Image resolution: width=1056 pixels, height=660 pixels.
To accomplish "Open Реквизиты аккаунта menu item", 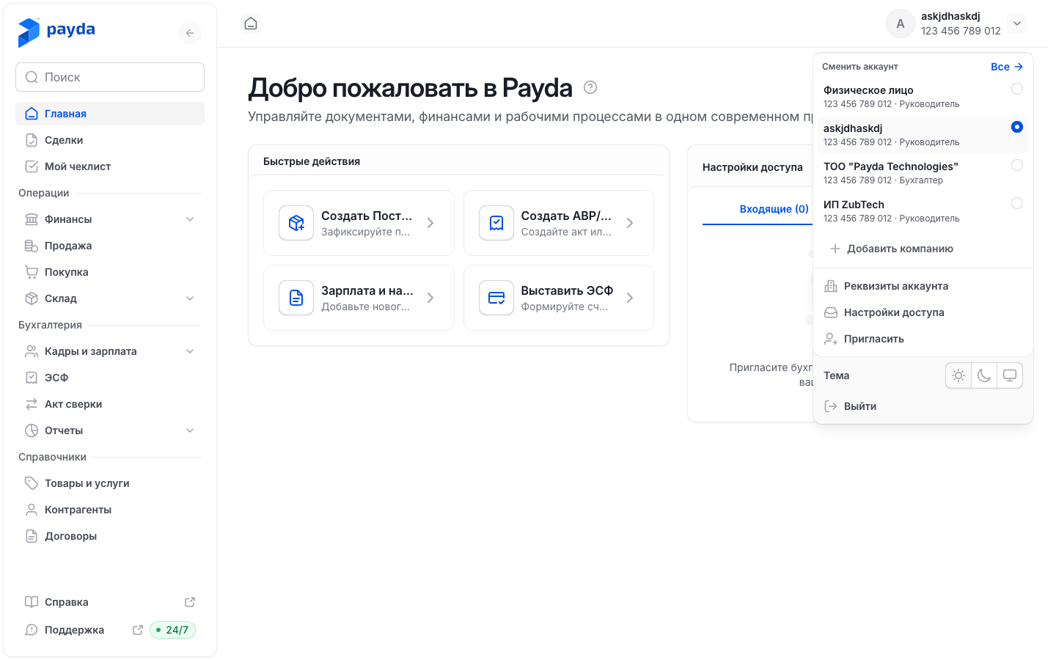I will pos(923,286).
